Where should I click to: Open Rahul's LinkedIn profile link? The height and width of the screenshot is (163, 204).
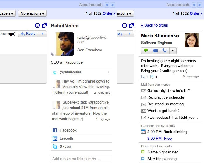[x=67, y=139]
